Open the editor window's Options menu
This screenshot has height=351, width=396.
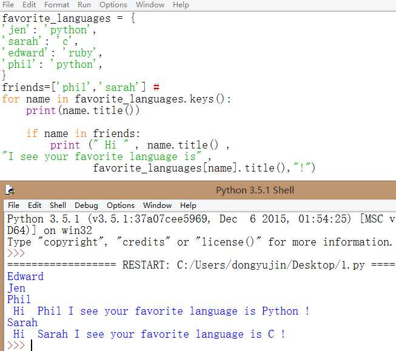113,4
